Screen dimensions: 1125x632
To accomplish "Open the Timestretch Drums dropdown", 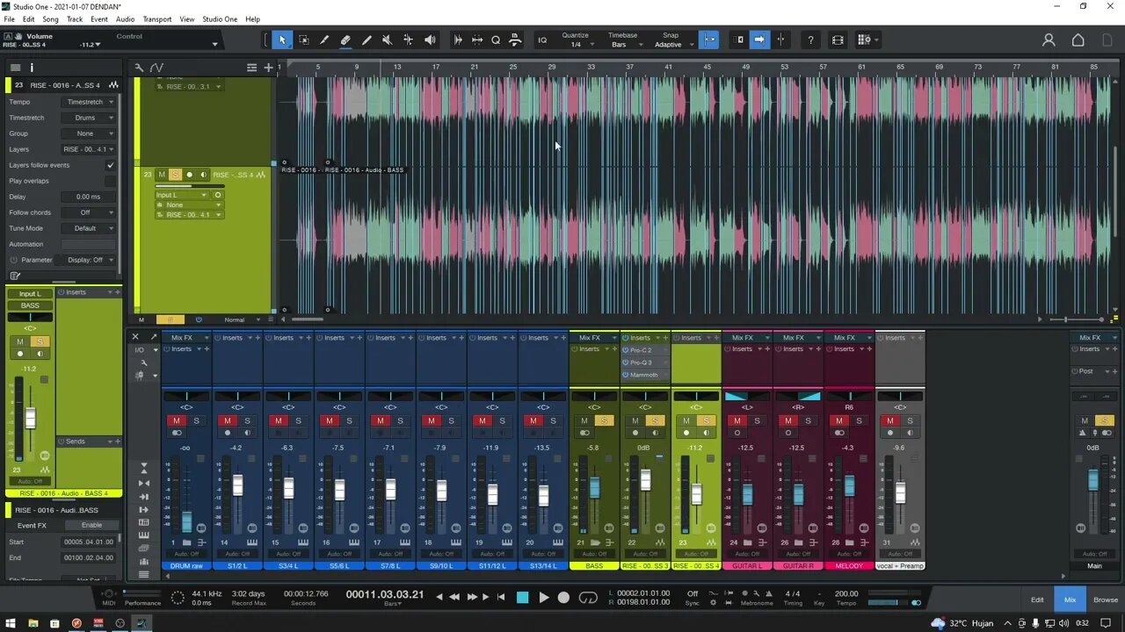I will coord(89,118).
